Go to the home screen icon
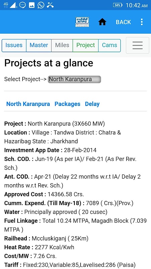Viewport: 151px width, 269px height. point(102,22)
